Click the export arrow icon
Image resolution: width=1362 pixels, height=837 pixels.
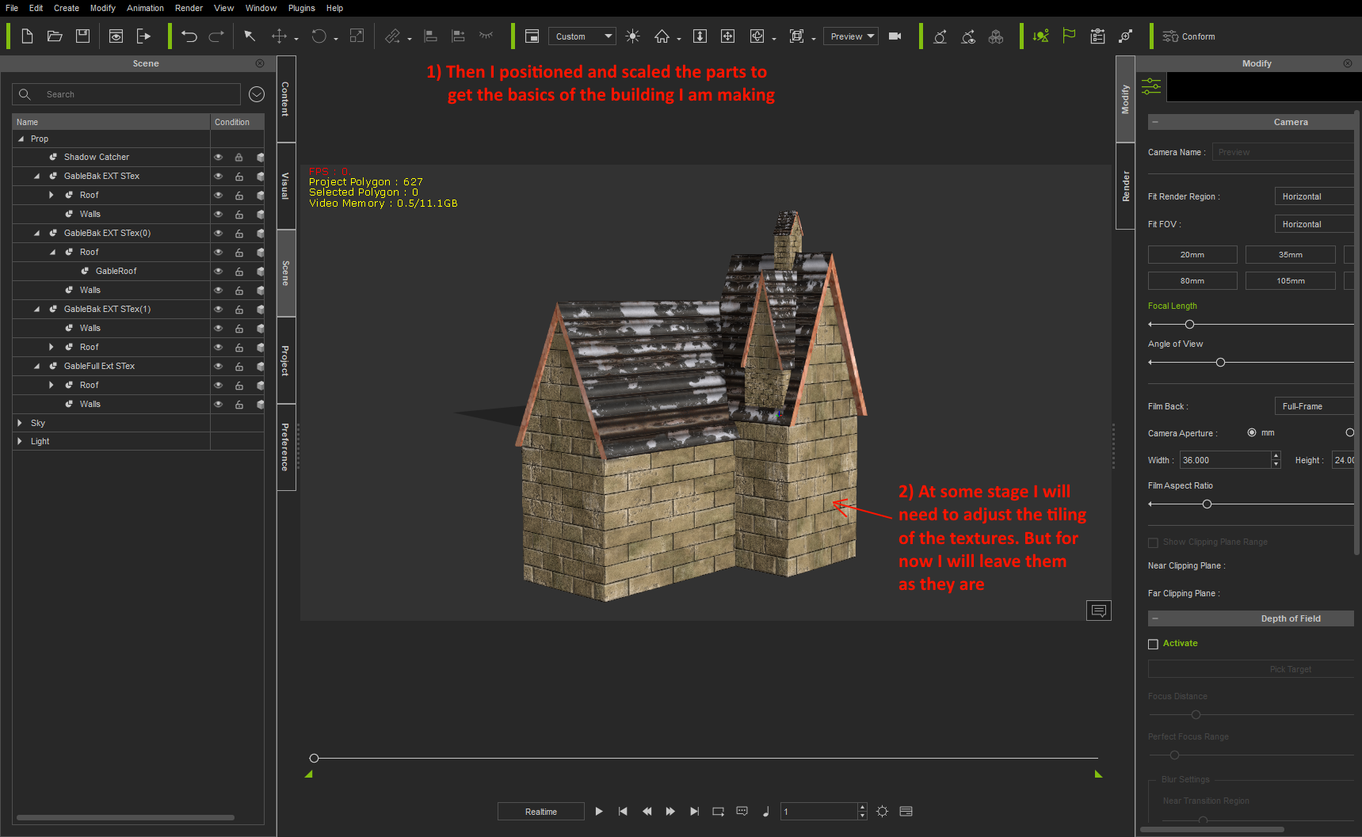[143, 36]
